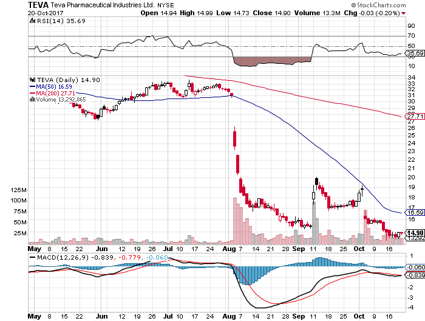Click the RSI(14) legend line icon
The width and height of the screenshot is (425, 321).
(32, 21)
